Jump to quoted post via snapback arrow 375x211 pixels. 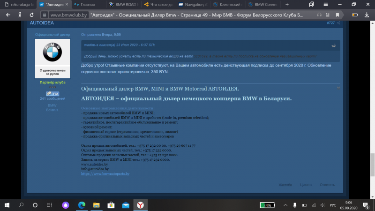(x=334, y=45)
